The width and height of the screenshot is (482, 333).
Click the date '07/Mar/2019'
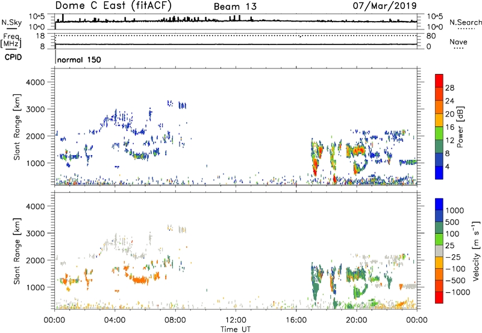pyautogui.click(x=384, y=5)
